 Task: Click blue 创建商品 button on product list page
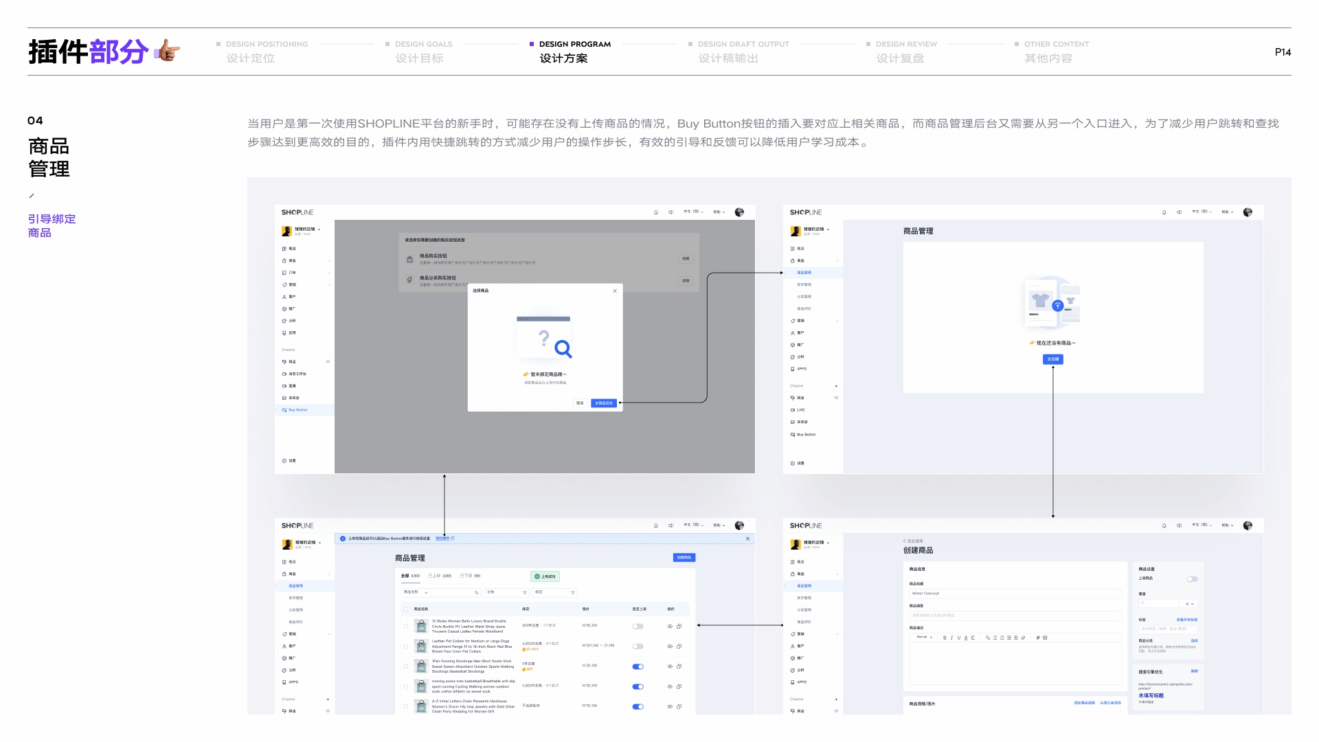[684, 557]
